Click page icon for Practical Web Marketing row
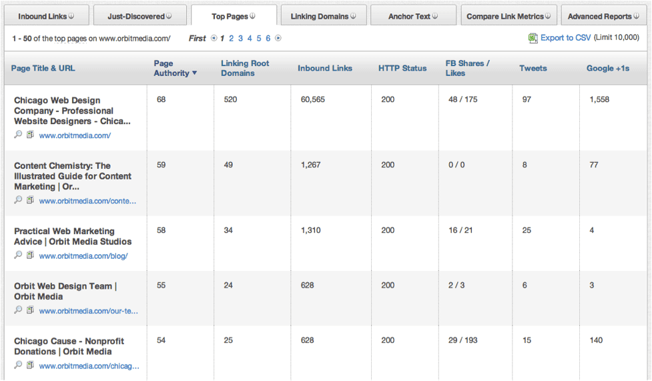The height and width of the screenshot is (381, 652). tap(30, 255)
